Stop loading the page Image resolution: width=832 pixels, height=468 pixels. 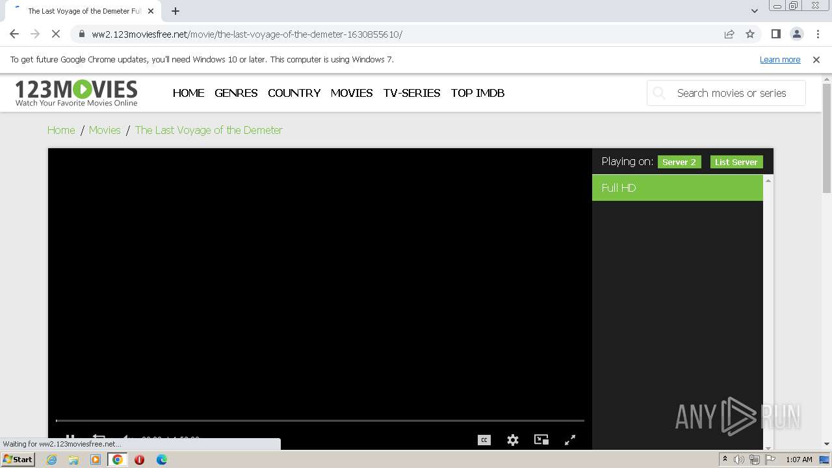(56, 34)
